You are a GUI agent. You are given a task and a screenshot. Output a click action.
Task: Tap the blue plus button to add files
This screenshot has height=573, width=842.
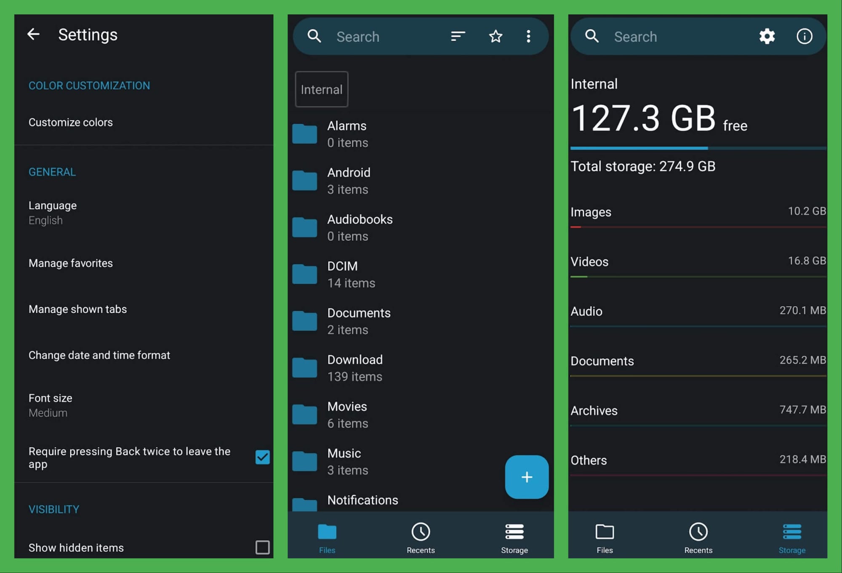click(x=527, y=477)
